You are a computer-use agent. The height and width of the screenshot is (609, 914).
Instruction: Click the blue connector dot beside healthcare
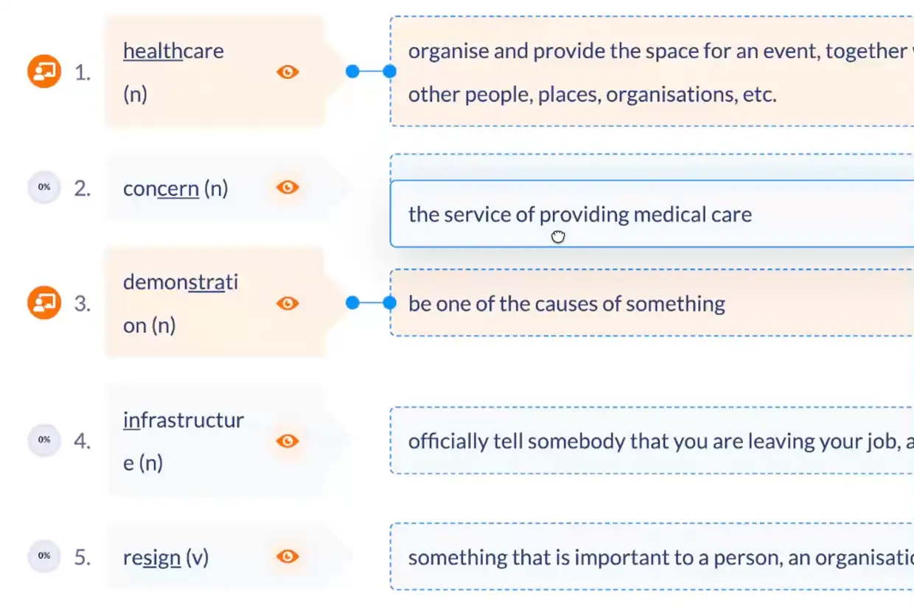coord(352,71)
